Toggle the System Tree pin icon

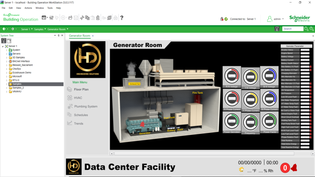(58, 36)
